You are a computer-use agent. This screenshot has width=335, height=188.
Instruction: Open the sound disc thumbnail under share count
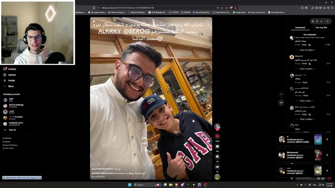(x=217, y=177)
